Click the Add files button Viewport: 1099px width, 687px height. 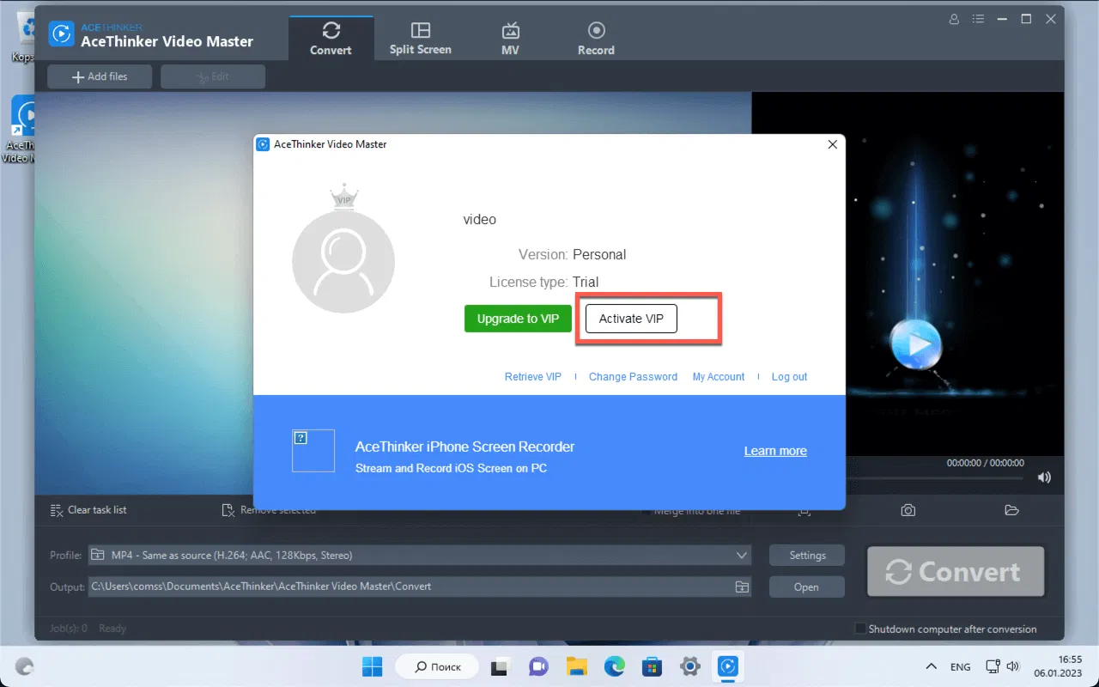pos(100,76)
